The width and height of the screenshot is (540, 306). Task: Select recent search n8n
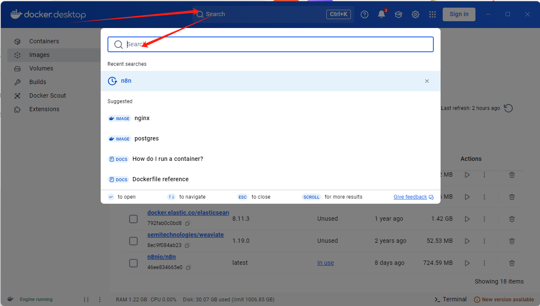click(x=271, y=81)
